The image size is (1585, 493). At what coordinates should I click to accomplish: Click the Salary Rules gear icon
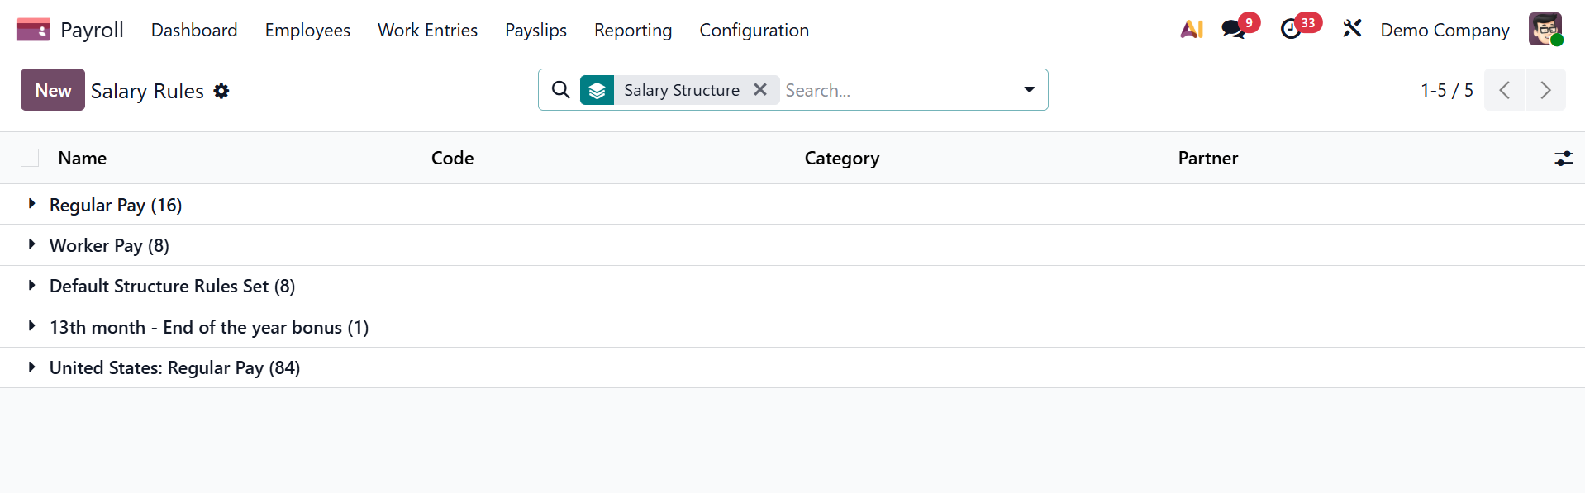pos(221,91)
